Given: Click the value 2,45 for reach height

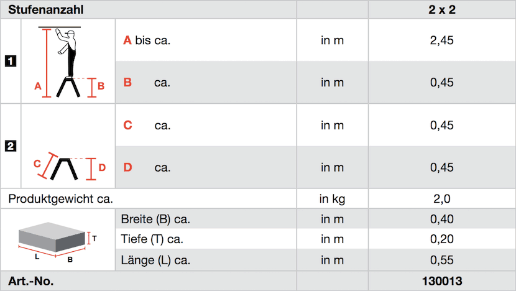Looking at the screenshot, I should (442, 40).
